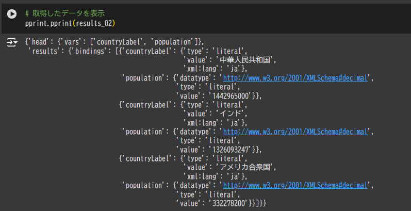Click the population value '1326093247'
Image resolution: width=411 pixels, height=211 pixels.
point(231,150)
